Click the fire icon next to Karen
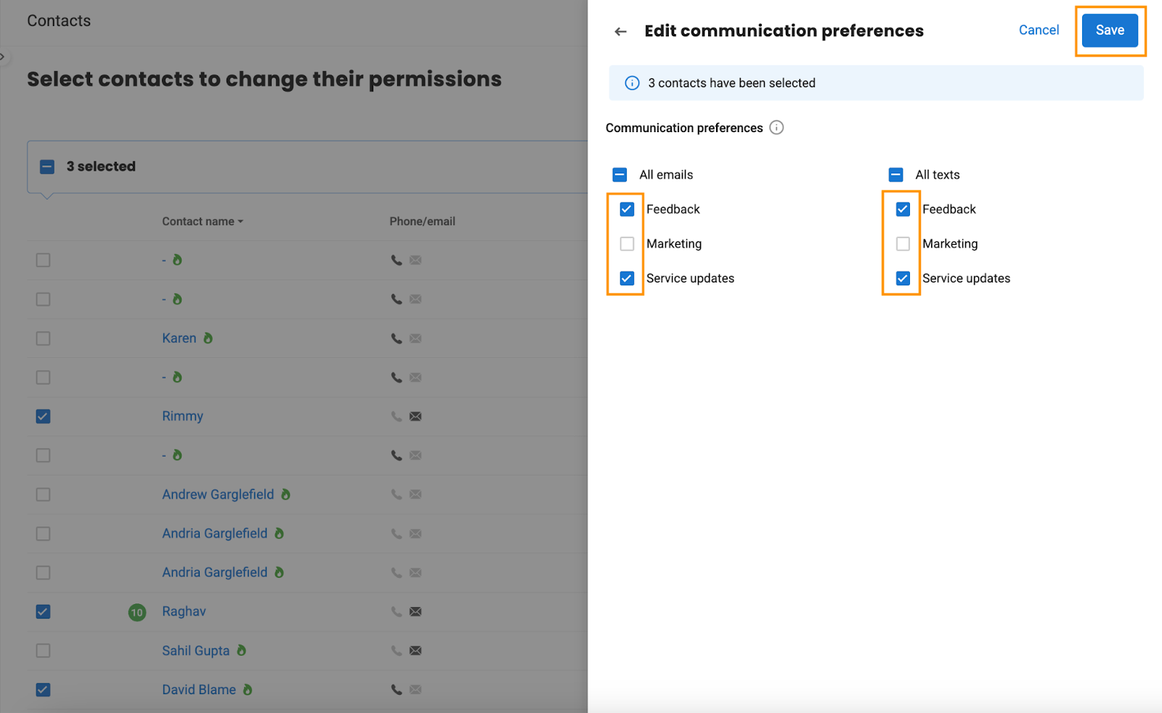This screenshot has height=713, width=1162. point(208,338)
